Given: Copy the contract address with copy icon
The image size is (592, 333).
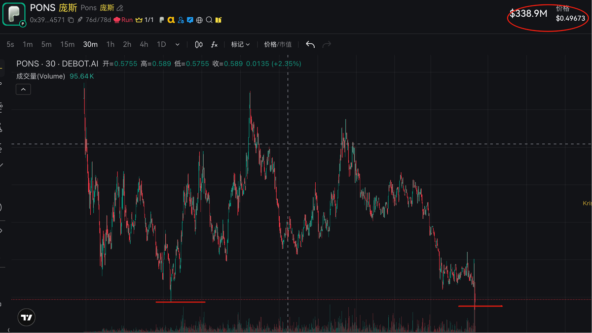Looking at the screenshot, I should coord(71,20).
